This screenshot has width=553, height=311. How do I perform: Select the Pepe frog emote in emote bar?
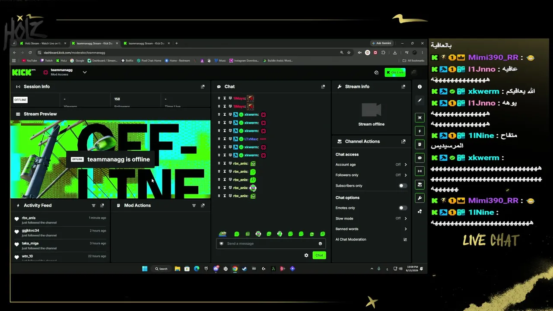click(x=222, y=234)
